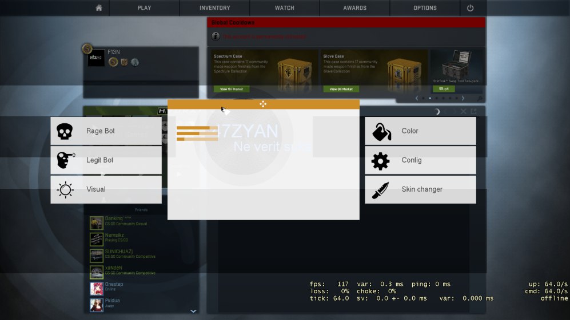Click the gold coin medal beside F13N

tap(113, 62)
